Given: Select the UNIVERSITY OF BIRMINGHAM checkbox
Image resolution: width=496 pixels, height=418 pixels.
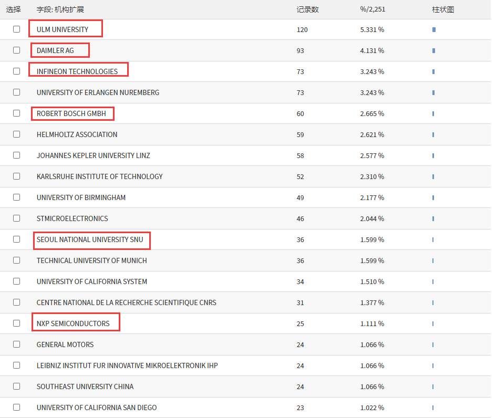Looking at the screenshot, I should 16,197.
